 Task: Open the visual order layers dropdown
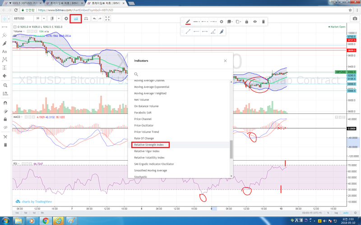click(229, 22)
